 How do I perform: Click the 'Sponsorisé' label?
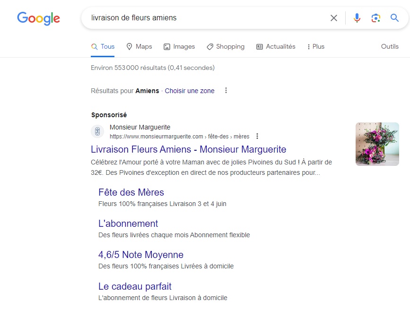pyautogui.click(x=109, y=115)
